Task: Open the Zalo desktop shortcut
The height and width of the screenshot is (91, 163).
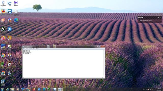Action: tap(10, 3)
